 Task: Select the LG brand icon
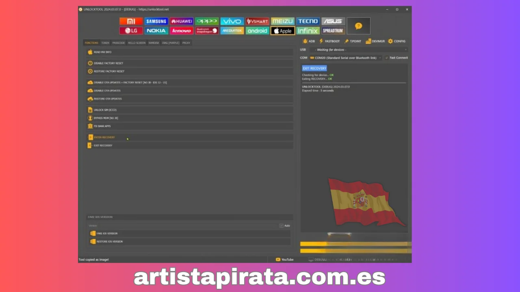click(131, 30)
